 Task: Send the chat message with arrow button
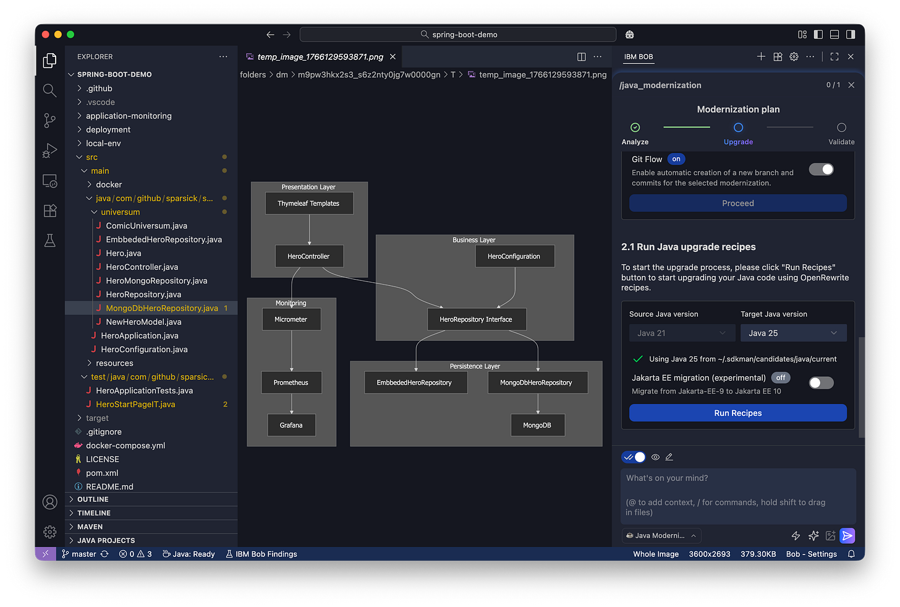(x=847, y=536)
